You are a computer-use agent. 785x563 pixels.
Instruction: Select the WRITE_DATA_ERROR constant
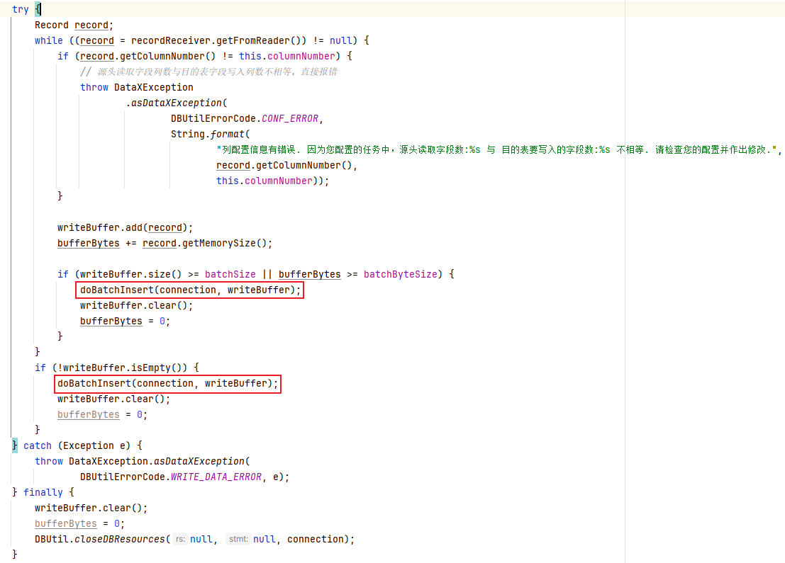216,477
